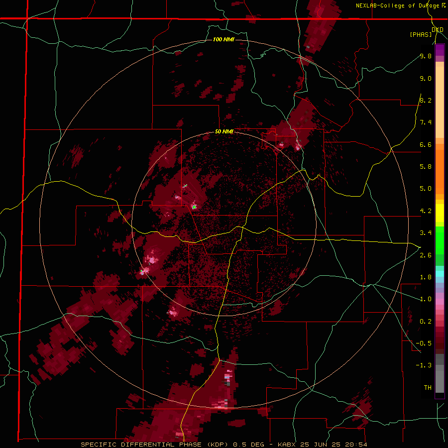Click the 5.0 scale label

point(426,189)
